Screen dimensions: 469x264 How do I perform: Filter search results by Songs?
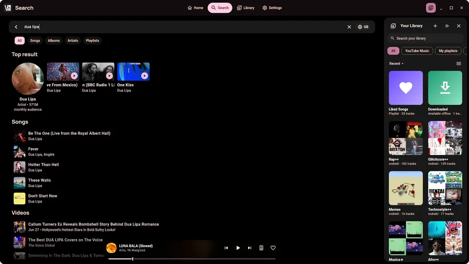tap(35, 41)
